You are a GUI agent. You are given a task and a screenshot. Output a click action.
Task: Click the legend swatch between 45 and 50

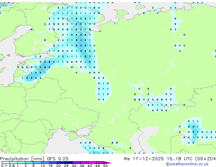[100, 163]
